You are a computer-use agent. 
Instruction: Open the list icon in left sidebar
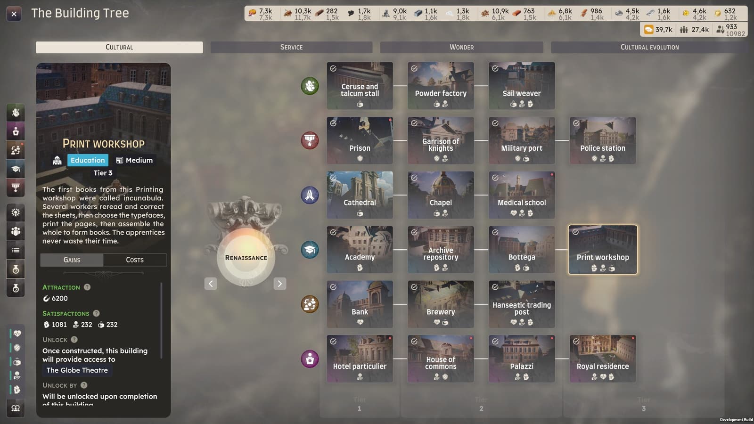point(16,250)
